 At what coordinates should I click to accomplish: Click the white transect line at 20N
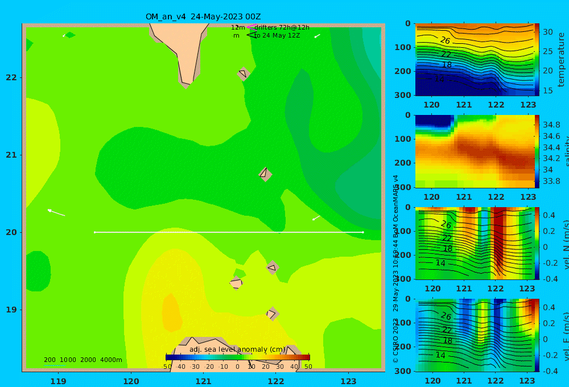click(229, 232)
